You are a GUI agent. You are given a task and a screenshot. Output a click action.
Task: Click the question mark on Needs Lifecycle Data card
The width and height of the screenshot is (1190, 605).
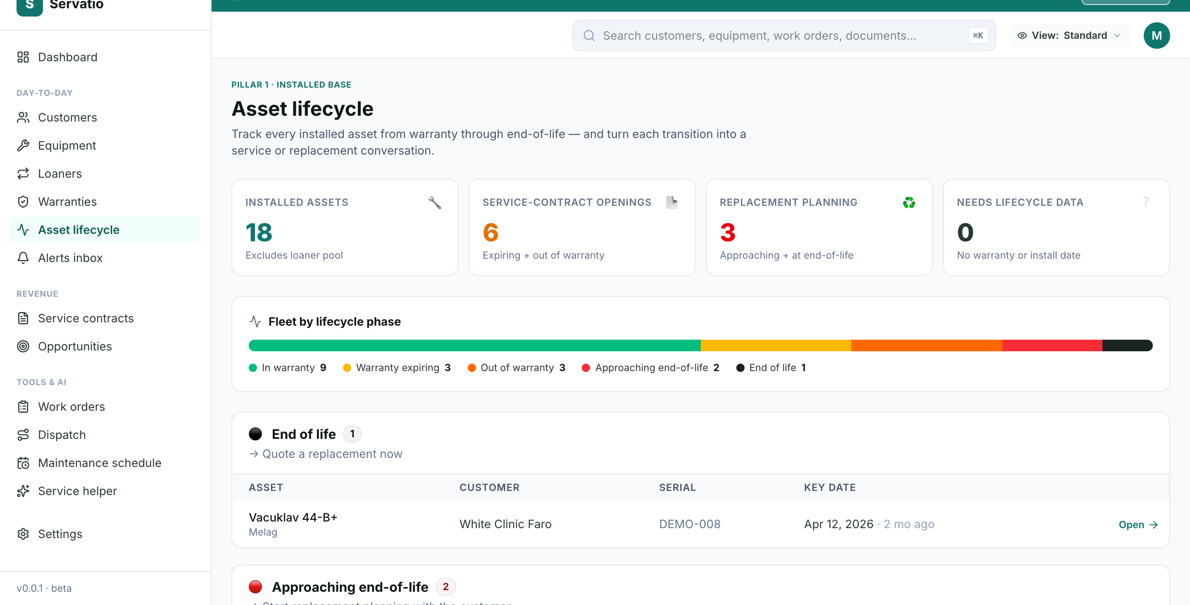pyautogui.click(x=1146, y=202)
